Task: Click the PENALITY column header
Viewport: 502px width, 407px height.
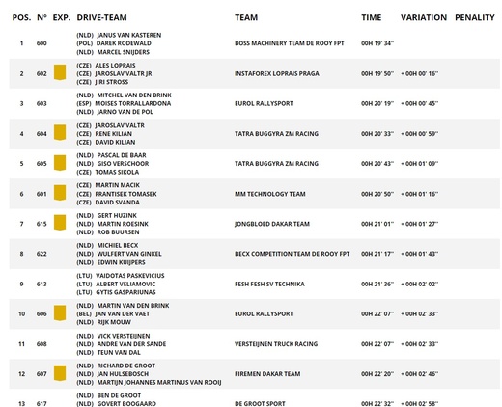Action: (475, 17)
